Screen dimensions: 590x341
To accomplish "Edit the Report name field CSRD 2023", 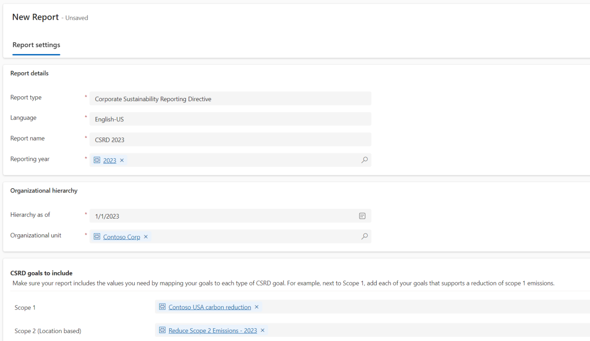I will coord(230,140).
